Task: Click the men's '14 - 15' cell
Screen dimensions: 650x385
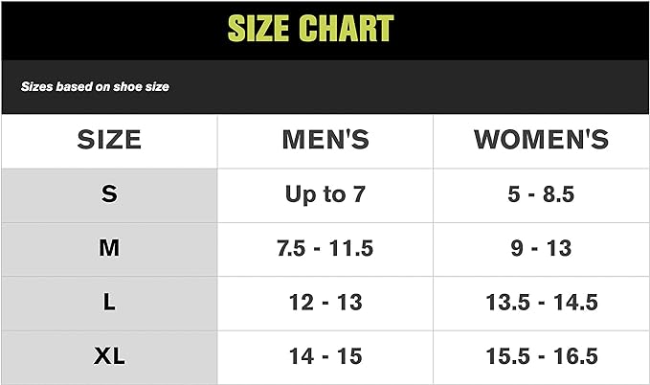Action: (325, 357)
